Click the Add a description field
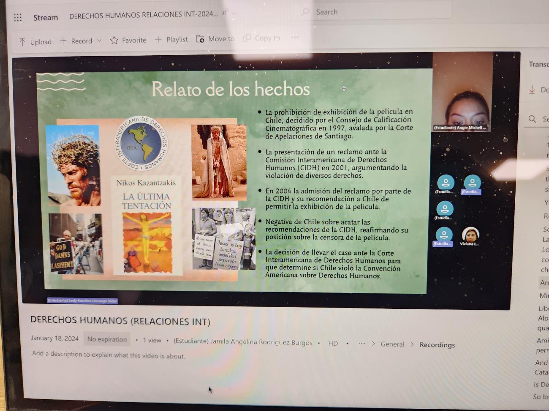This screenshot has height=411, width=549. [109, 355]
